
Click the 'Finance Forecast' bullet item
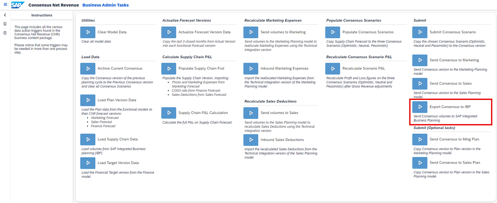click(x=103, y=126)
